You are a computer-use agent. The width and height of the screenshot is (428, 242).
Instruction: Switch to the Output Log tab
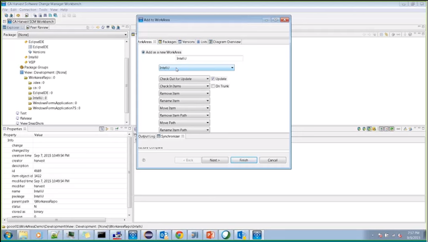click(x=147, y=136)
